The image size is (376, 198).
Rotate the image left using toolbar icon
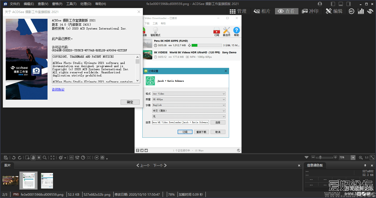click(14, 158)
